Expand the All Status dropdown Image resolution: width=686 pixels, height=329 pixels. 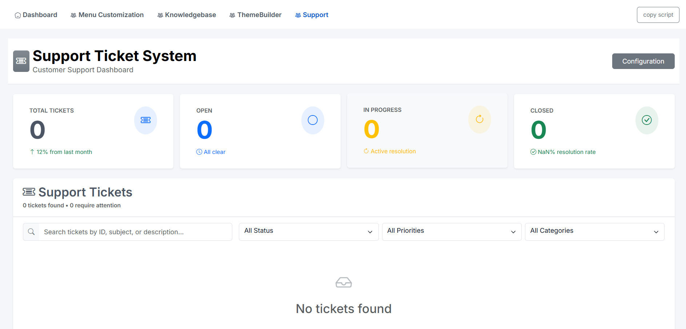coord(308,232)
